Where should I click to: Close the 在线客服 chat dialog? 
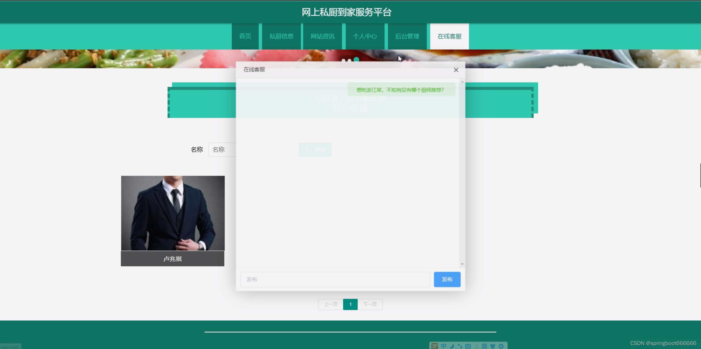click(x=456, y=70)
